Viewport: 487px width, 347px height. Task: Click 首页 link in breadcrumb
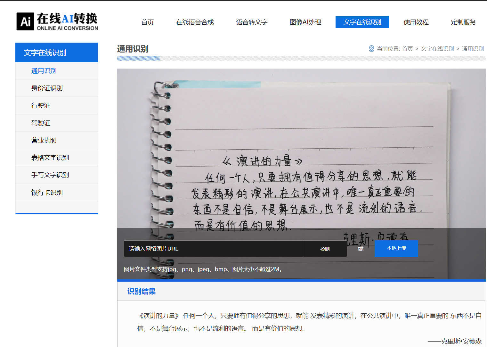407,49
